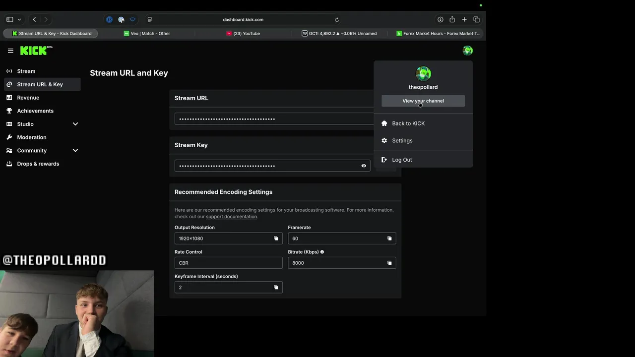Screen dimensions: 635x357
Task: Click the Studio camera icon in the sidebar
Action: 9,124
